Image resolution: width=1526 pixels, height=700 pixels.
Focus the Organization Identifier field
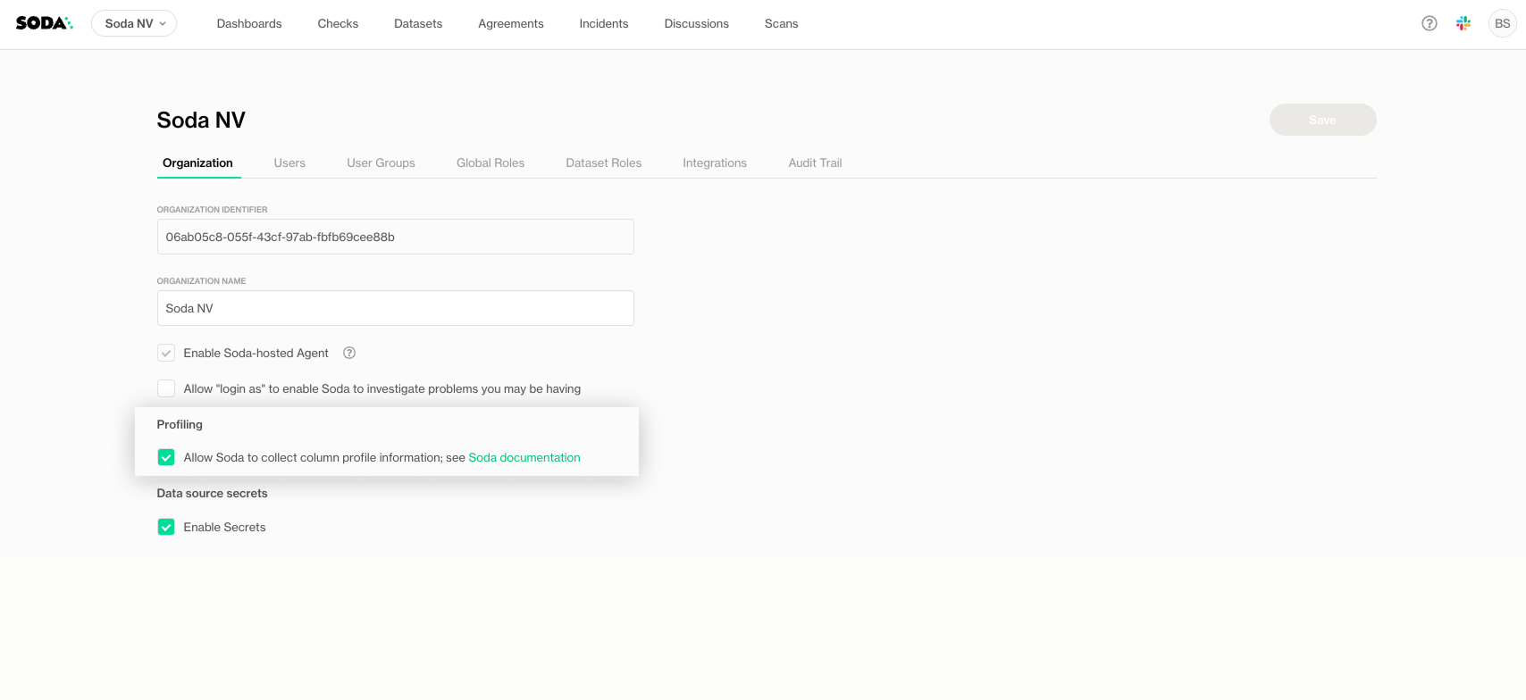395,237
